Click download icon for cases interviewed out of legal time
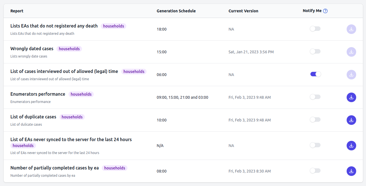The image size is (366, 186). 351,75
